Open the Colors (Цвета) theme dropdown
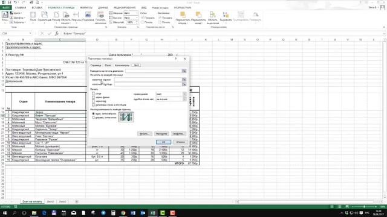387x217 pixels. [16, 13]
